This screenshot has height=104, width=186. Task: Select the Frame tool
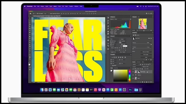coord(30,28)
